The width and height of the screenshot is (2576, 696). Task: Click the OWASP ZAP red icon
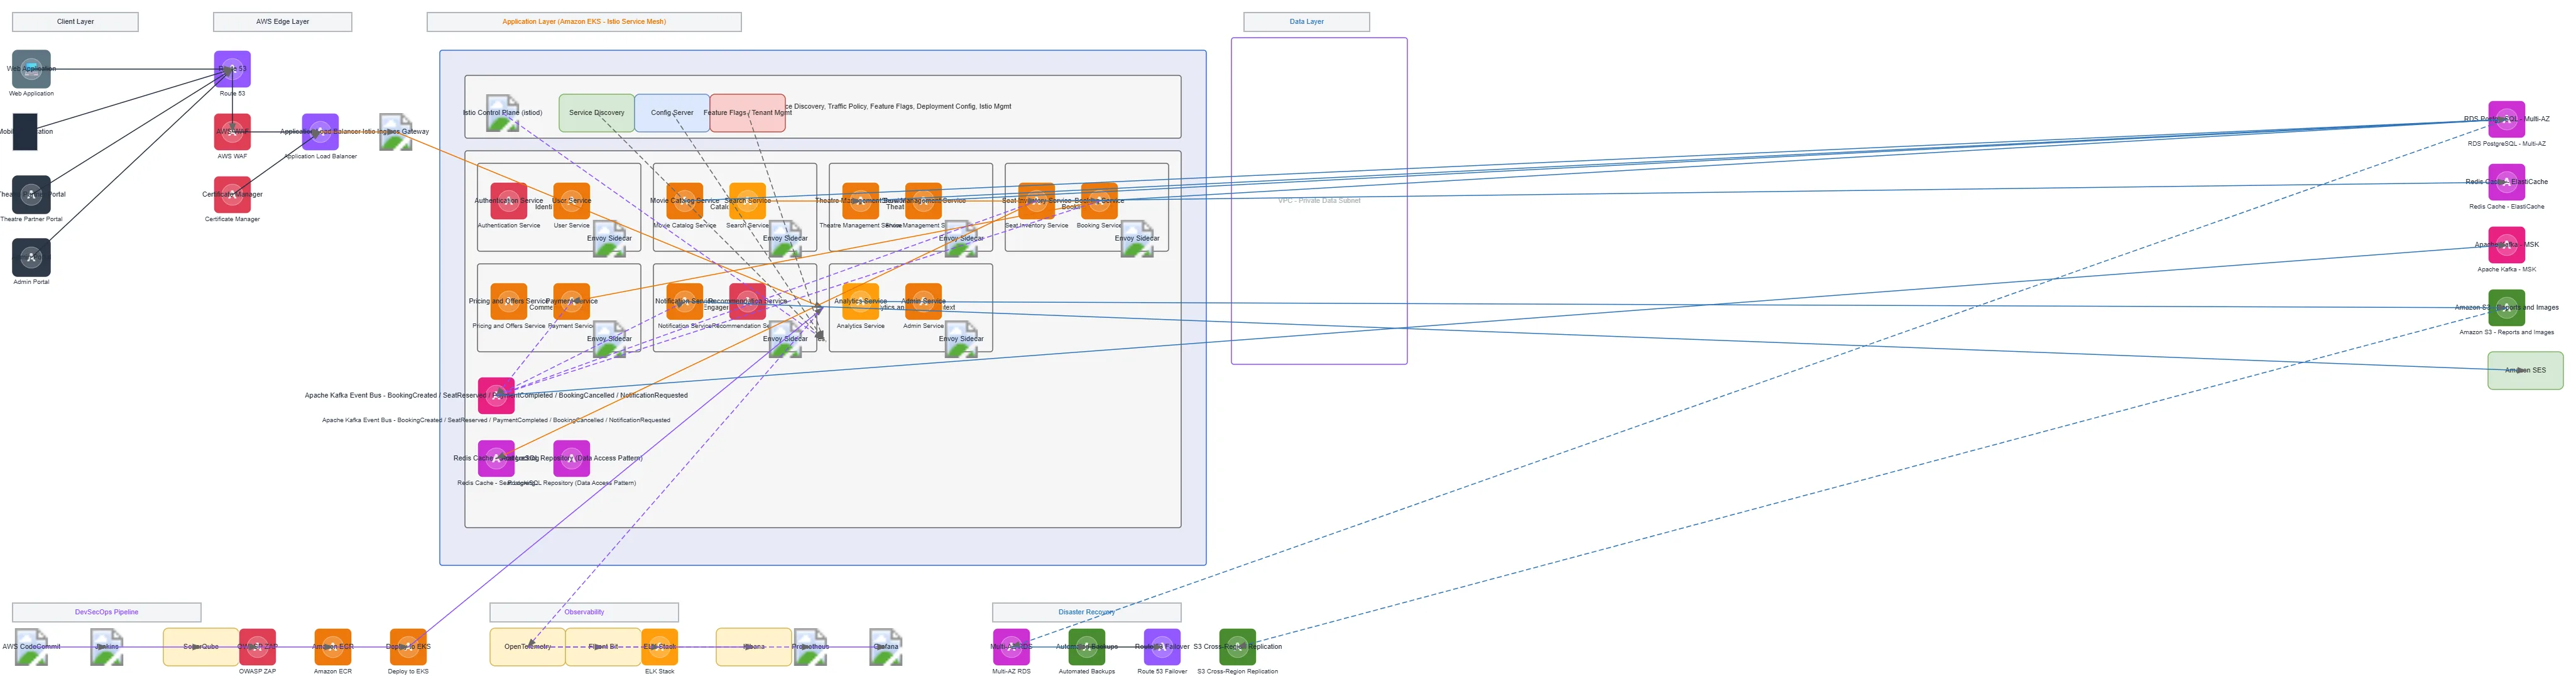coord(257,647)
